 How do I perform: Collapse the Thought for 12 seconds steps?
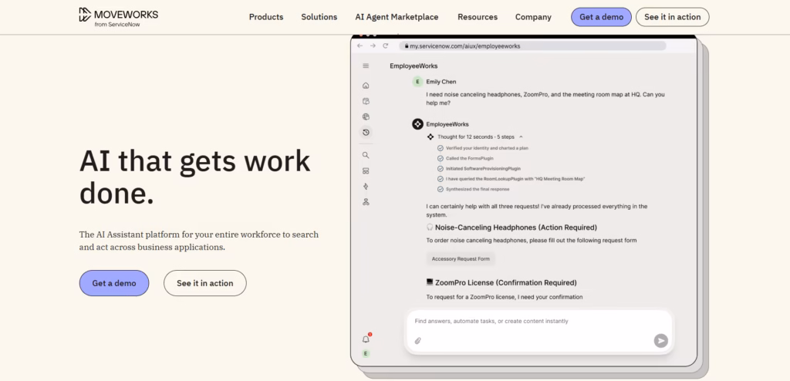coord(521,137)
